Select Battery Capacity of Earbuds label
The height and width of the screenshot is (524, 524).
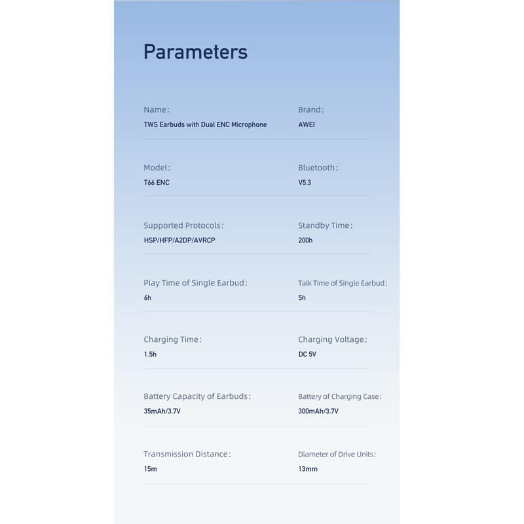click(197, 396)
